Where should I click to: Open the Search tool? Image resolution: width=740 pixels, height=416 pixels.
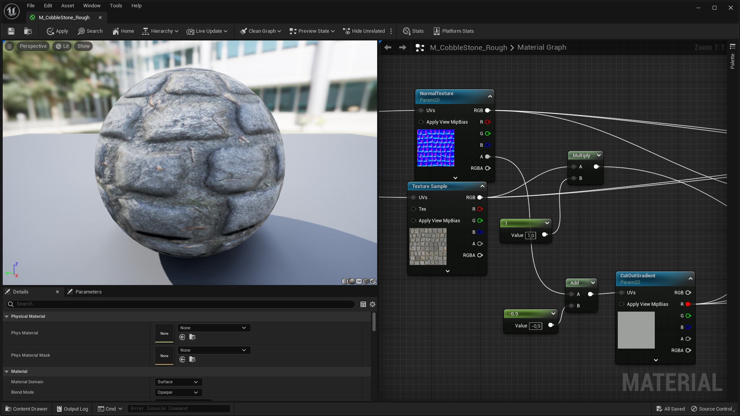(90, 31)
